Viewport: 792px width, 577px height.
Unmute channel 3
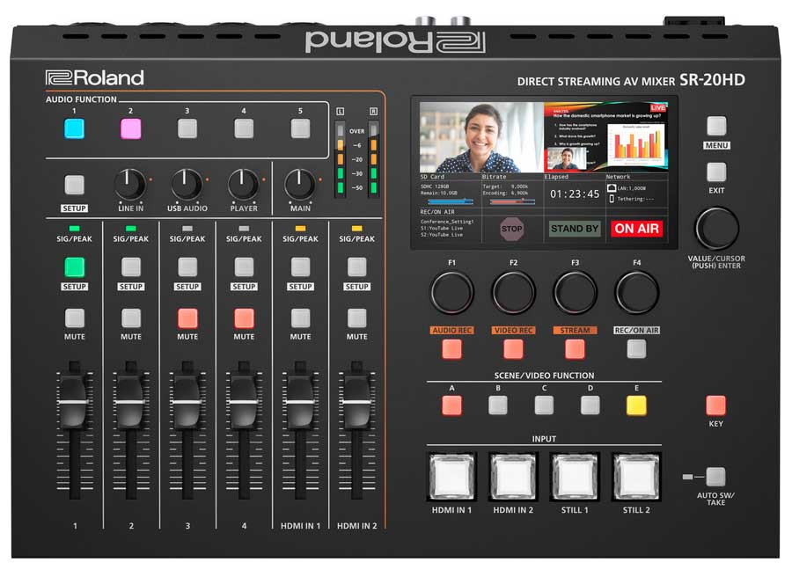[x=187, y=318]
